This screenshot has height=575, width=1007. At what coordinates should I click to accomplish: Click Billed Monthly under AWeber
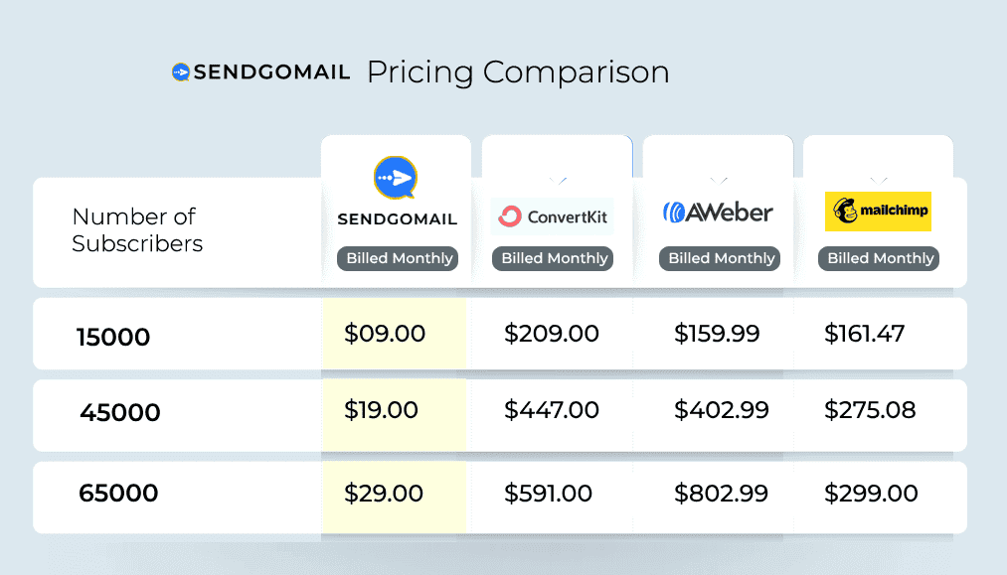pyautogui.click(x=721, y=258)
